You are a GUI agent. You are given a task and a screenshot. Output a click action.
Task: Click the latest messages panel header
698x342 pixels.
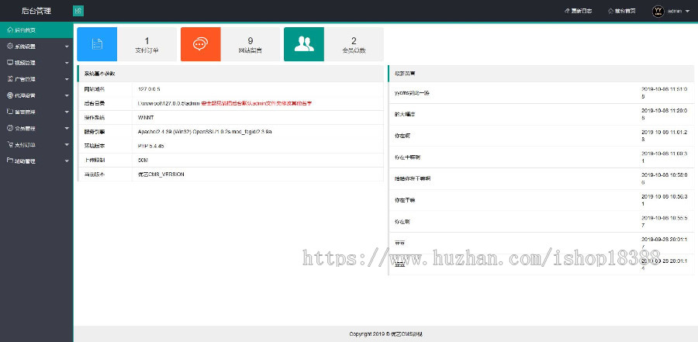tap(541, 74)
